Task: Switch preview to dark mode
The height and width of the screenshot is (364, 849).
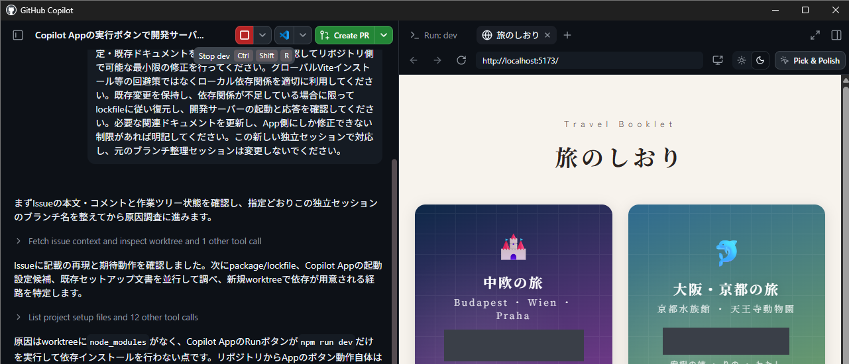Action: click(760, 60)
